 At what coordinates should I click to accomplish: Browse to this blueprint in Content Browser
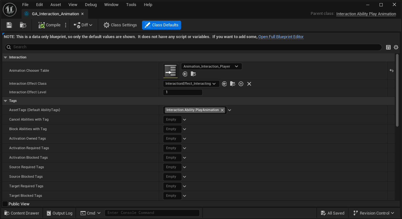pos(23,25)
